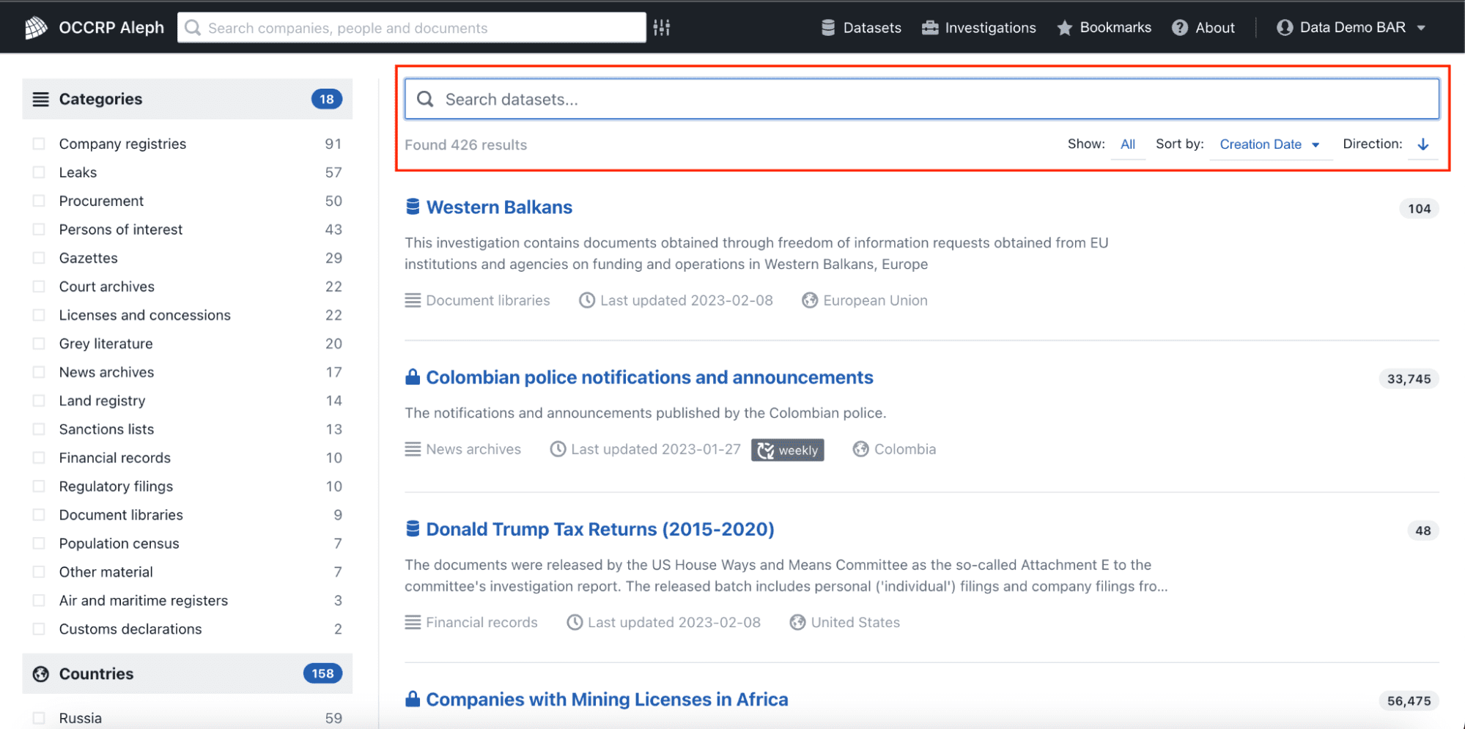Click the Categories list icon
Screen dimensions: 1465x729
(41, 99)
